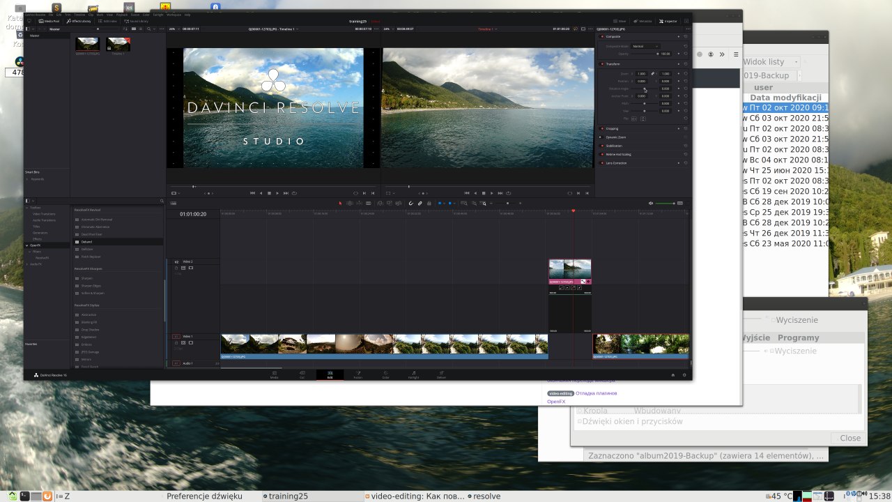Switch to the Color page
This screenshot has width=892, height=502.
(x=385, y=374)
